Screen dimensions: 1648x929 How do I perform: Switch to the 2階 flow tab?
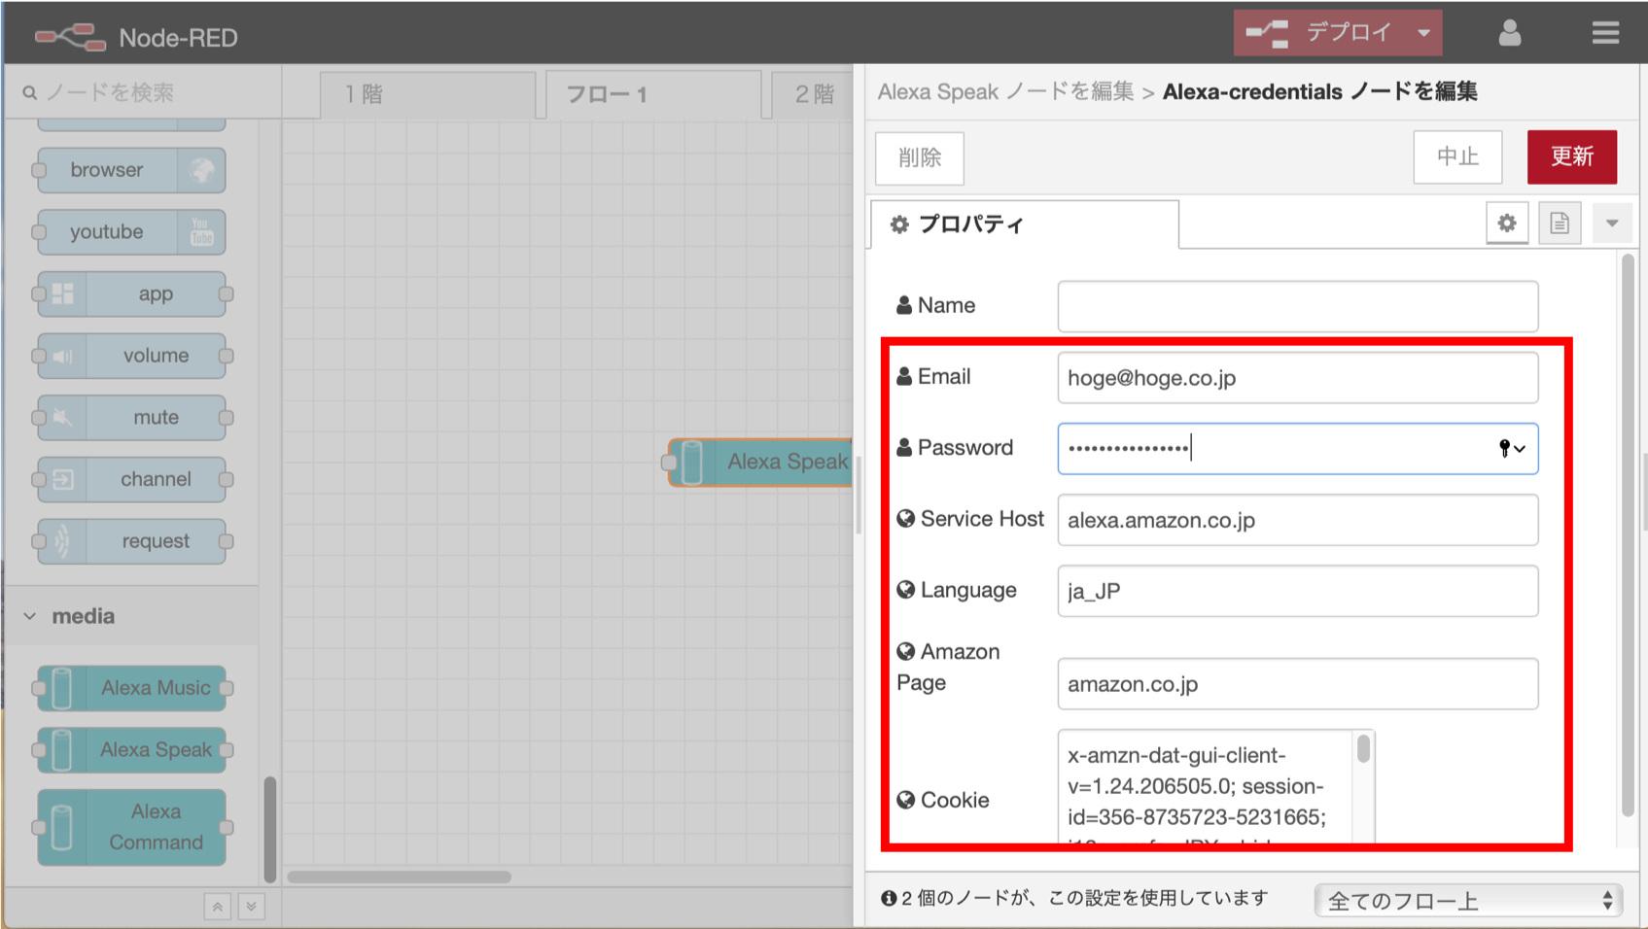[813, 94]
